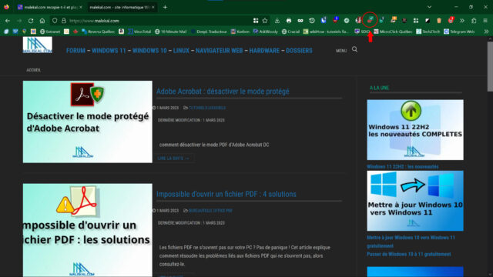Open the Extranet bookmark

coord(50,32)
